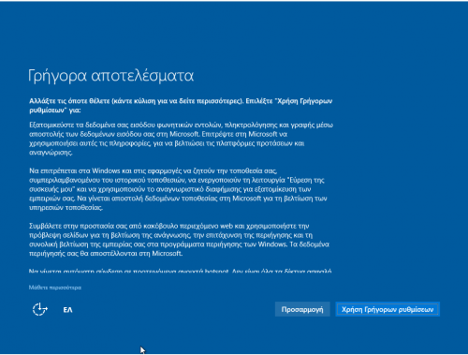The height and width of the screenshot is (355, 468).
Task: Click the Ease of Access icon
Action: 40,309
